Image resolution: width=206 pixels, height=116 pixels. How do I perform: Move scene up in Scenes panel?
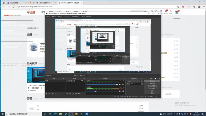tap(53, 94)
